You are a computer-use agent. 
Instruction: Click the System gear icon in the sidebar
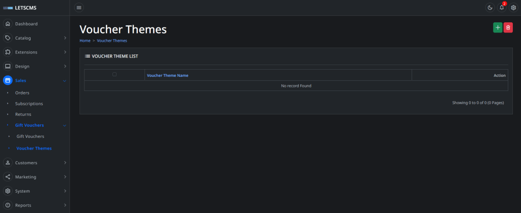coord(8,191)
